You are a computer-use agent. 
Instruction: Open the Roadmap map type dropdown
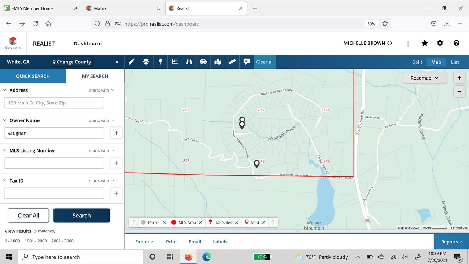pyautogui.click(x=425, y=78)
